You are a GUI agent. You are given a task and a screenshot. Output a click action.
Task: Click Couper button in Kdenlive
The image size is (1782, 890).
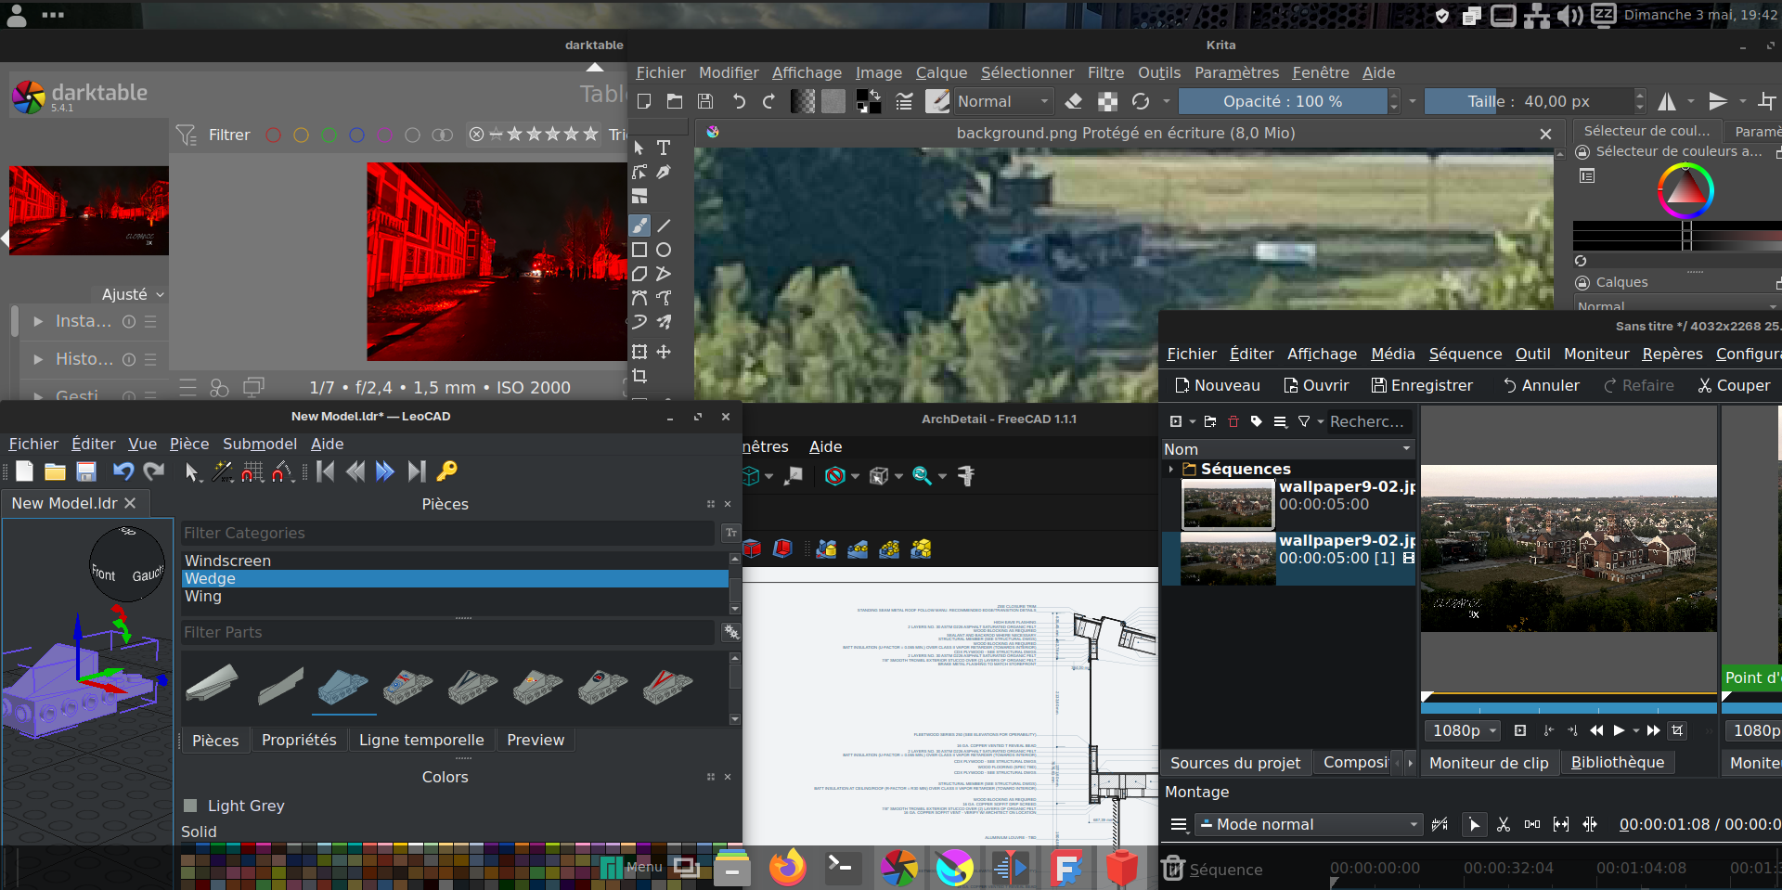[1734, 385]
